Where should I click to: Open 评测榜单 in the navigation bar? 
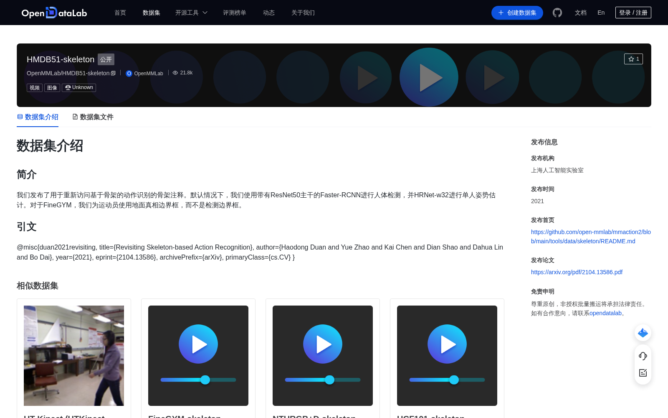tap(235, 13)
